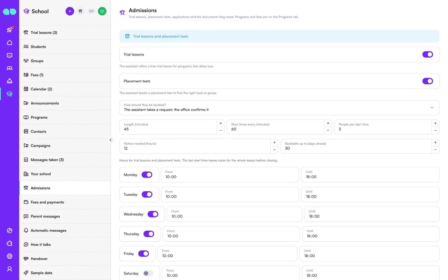
Task: Open the pie chart analytics icon
Action: [10, 231]
